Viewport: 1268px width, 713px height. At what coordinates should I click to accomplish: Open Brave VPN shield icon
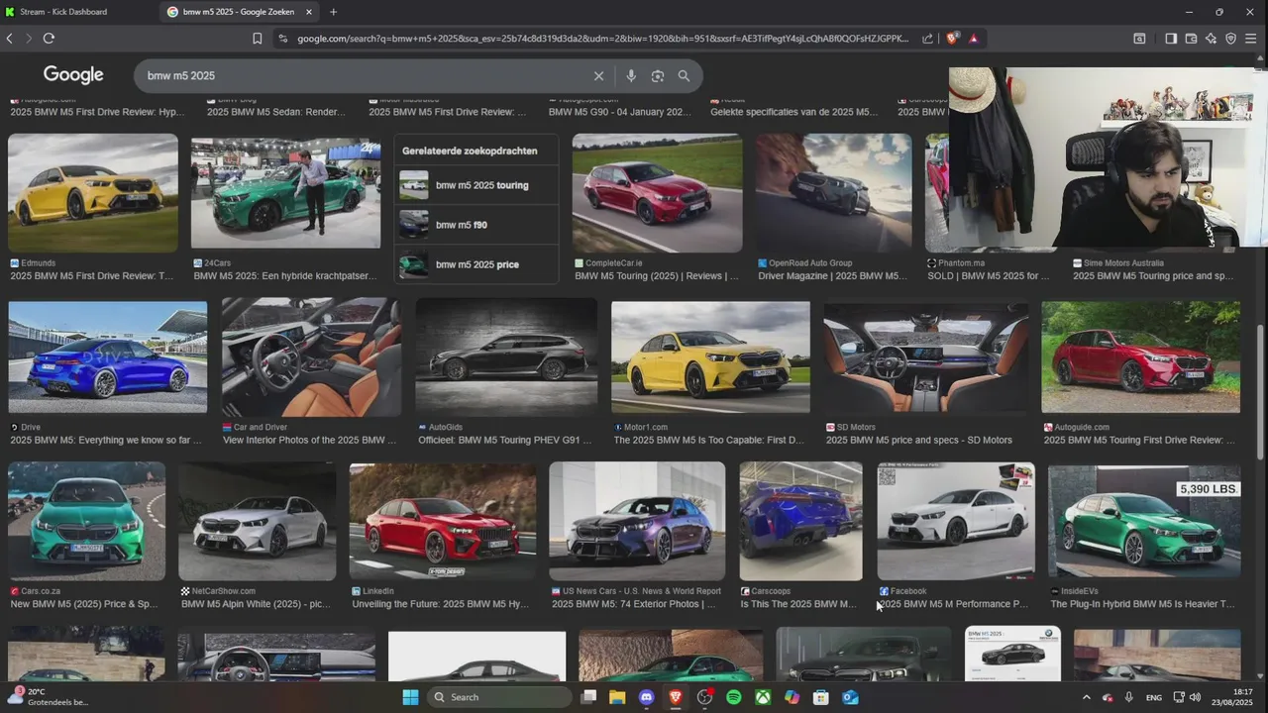pos(1231,39)
